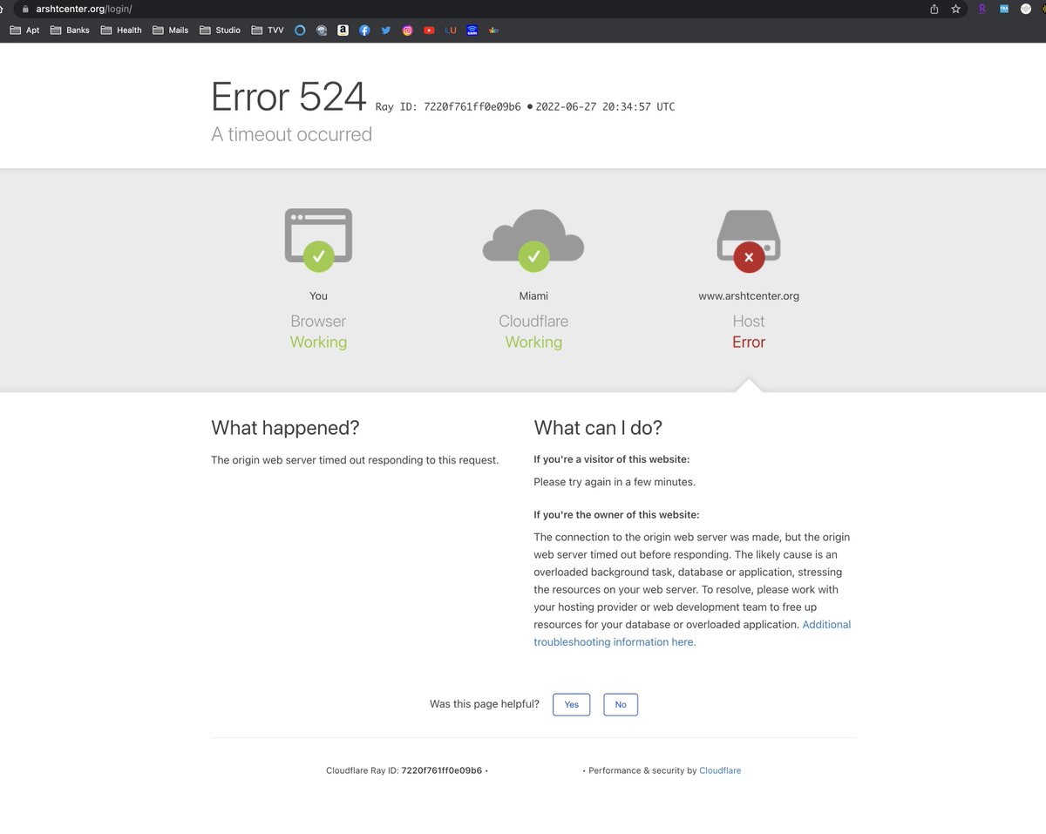
Task: Open the blue wifi-style bookmark icon
Action: tap(472, 30)
